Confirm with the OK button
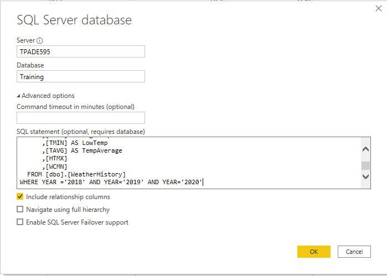Screen dimensions: 387x276 pos(314,252)
